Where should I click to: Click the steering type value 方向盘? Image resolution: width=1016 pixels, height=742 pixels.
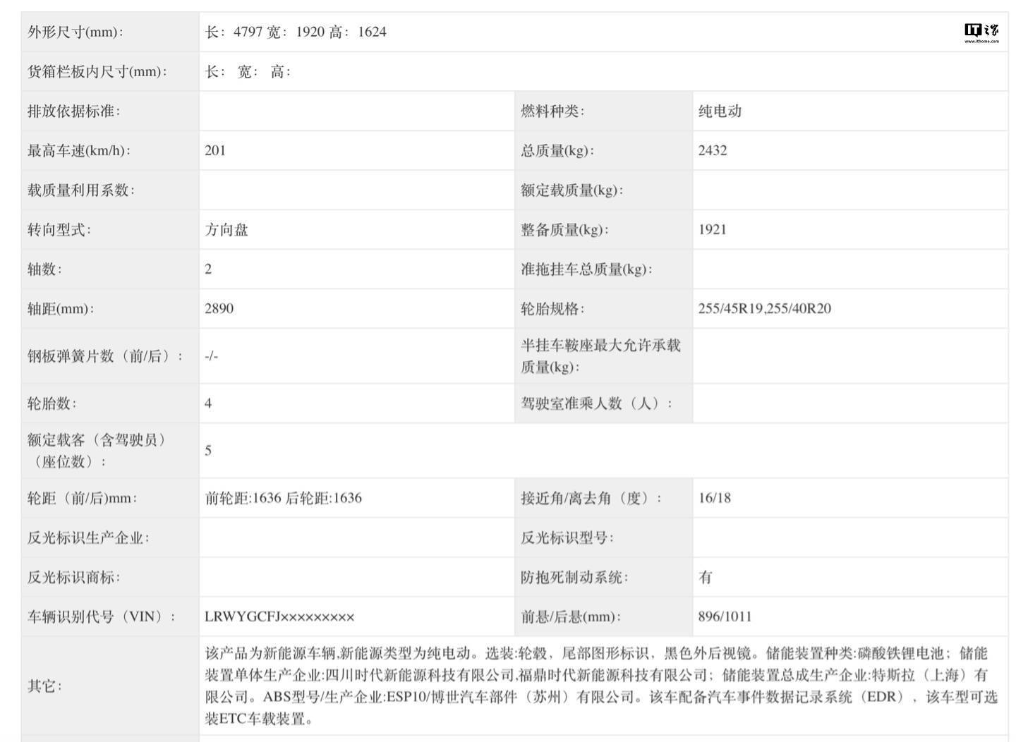coord(226,229)
